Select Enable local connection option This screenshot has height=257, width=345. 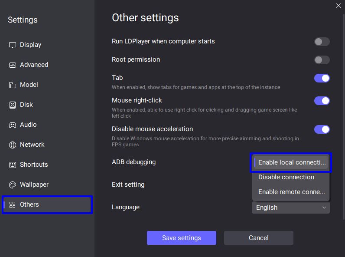coord(291,162)
